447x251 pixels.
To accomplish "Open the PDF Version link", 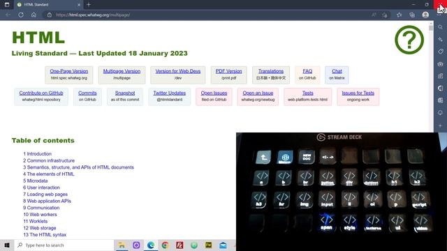I will (x=228, y=71).
